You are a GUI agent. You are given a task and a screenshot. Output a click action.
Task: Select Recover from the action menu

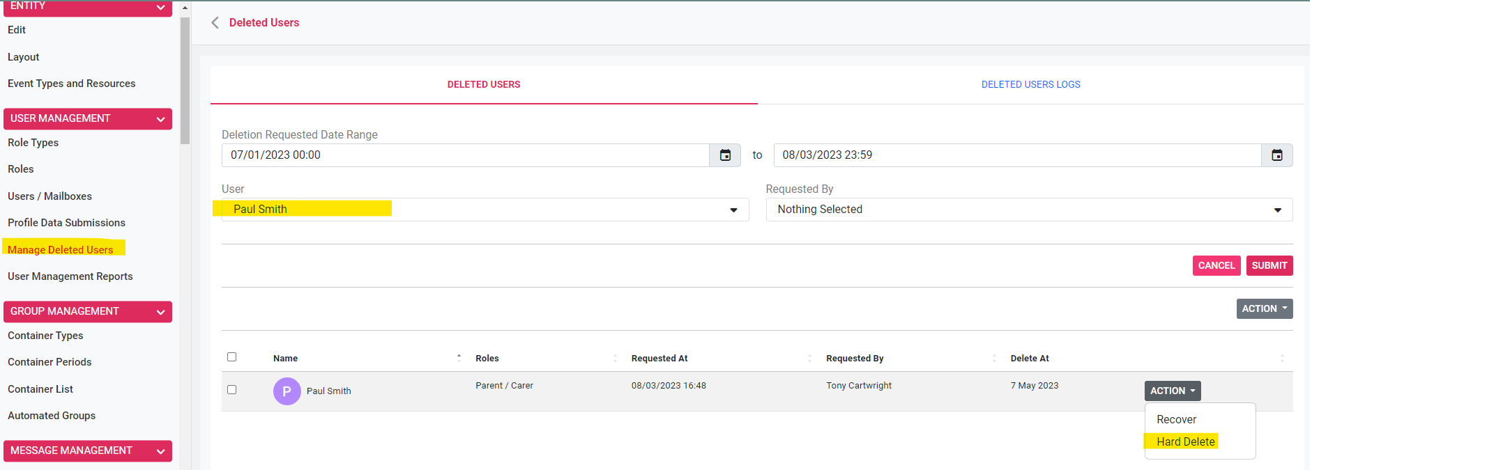tap(1176, 420)
